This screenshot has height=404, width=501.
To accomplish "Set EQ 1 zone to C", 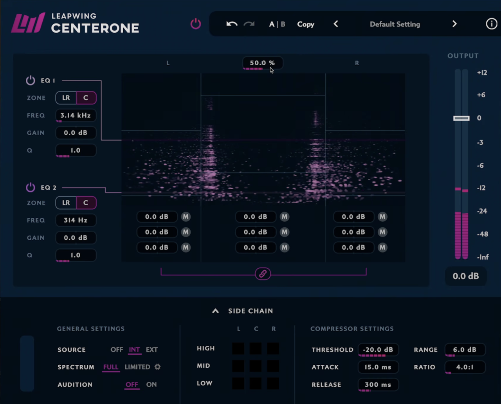I will pyautogui.click(x=86, y=98).
